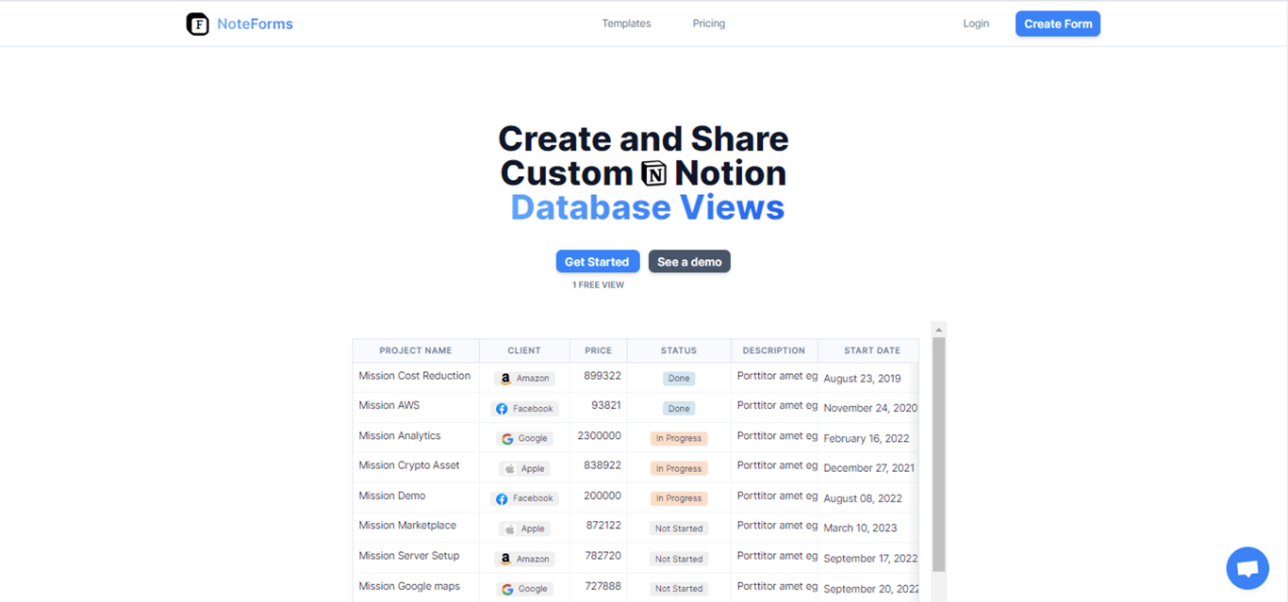Screen dimensions: 1288x602
Task: Click the Notion logo in the headline
Action: tap(653, 173)
